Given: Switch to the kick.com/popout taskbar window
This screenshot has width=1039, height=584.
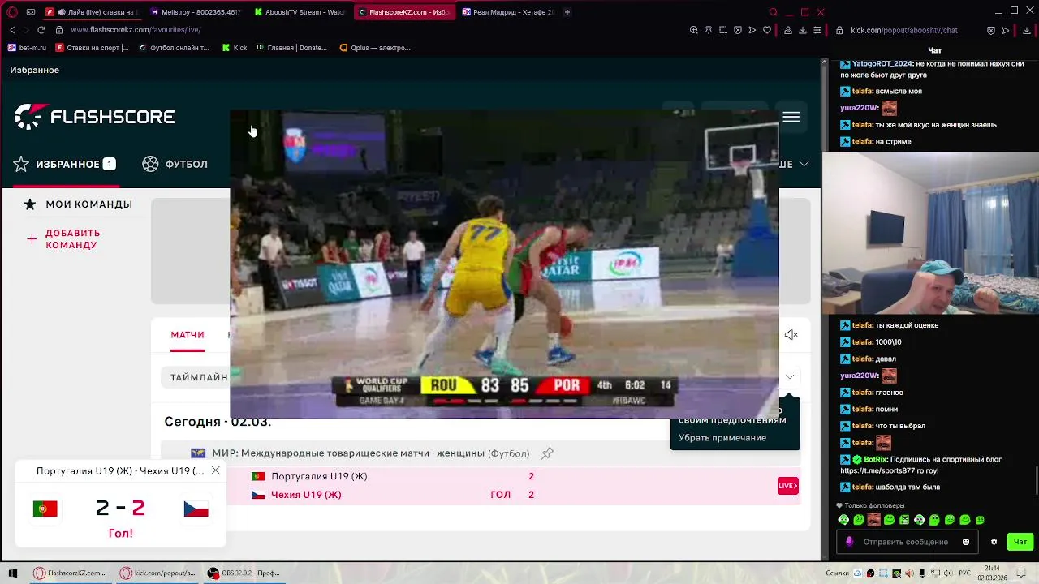Looking at the screenshot, I should tap(158, 573).
